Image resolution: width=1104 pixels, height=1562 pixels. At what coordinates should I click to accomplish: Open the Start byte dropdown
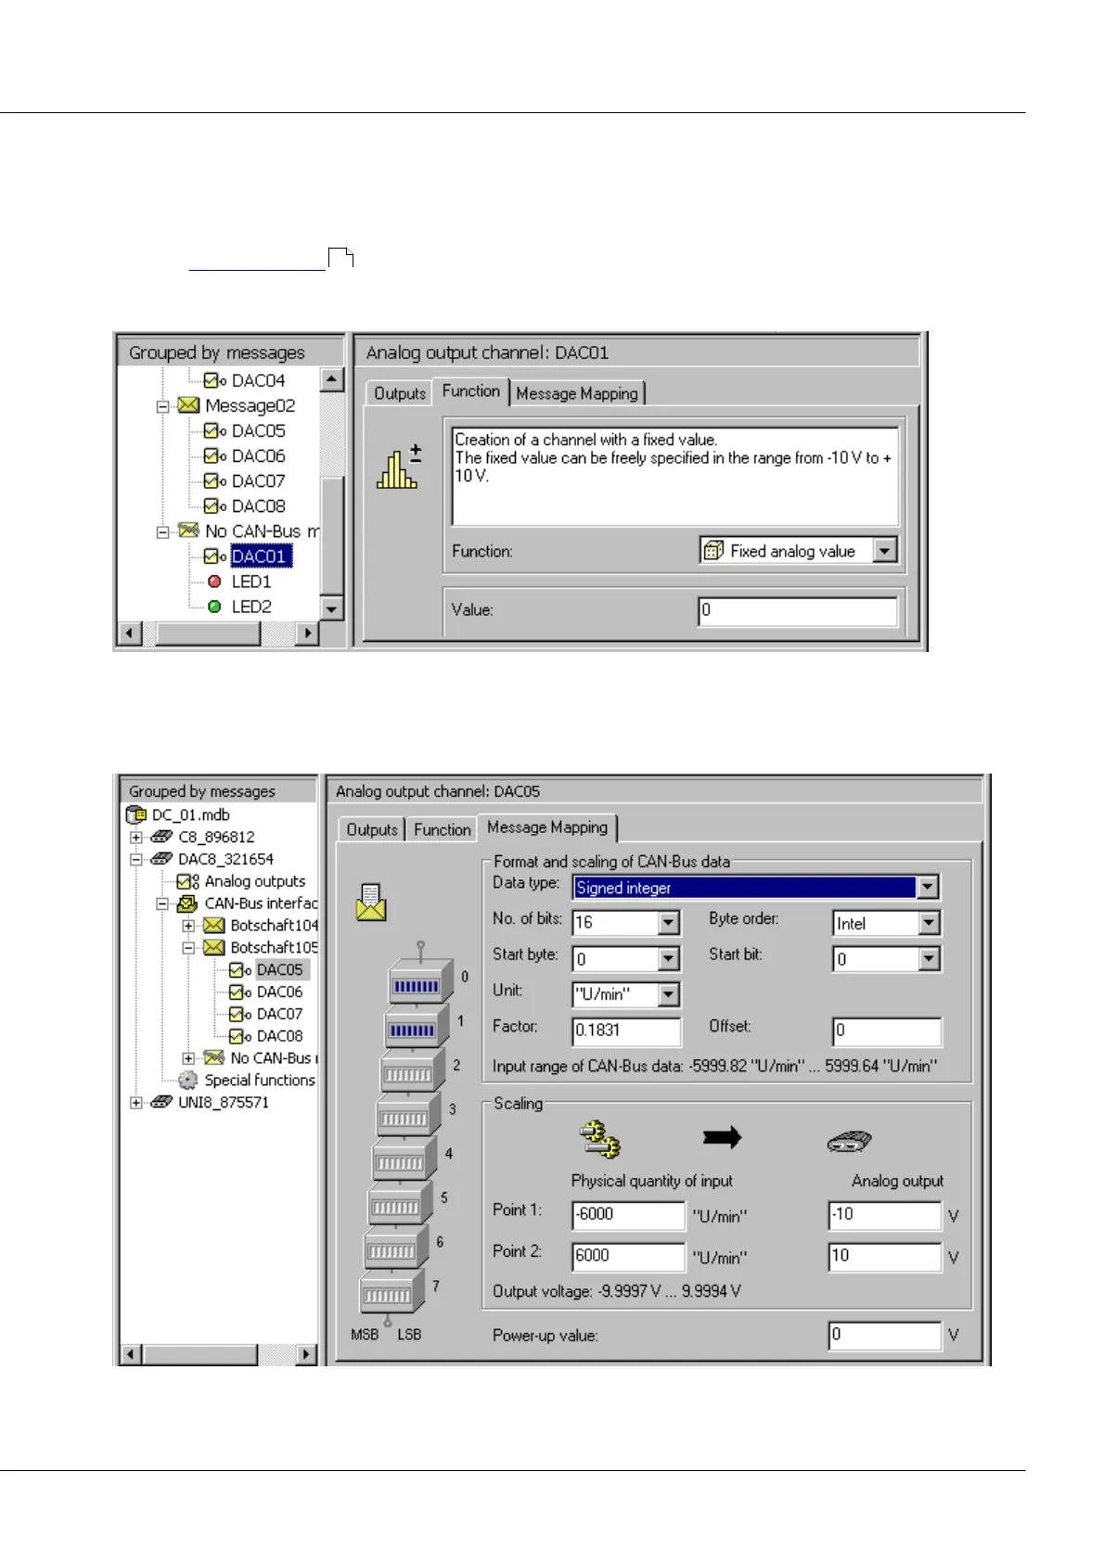click(669, 959)
